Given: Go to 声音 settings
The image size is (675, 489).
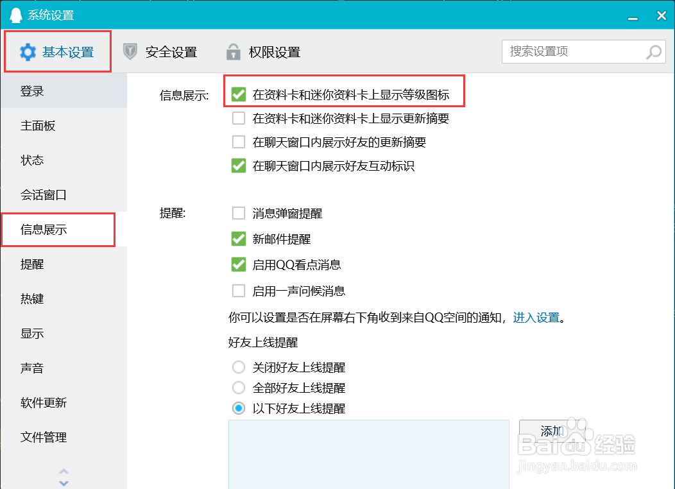Looking at the screenshot, I should click(64, 368).
